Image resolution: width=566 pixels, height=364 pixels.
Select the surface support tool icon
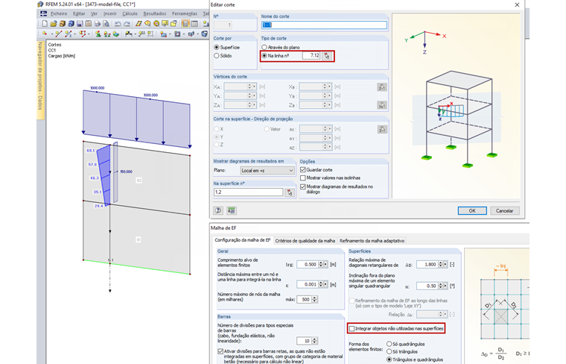[116, 34]
